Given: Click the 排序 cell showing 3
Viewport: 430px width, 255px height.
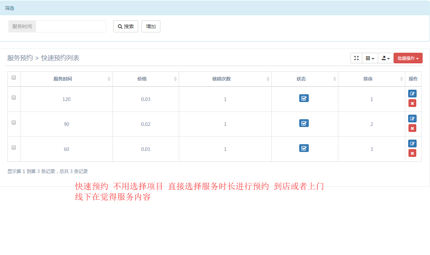Looking at the screenshot, I should tap(371, 149).
